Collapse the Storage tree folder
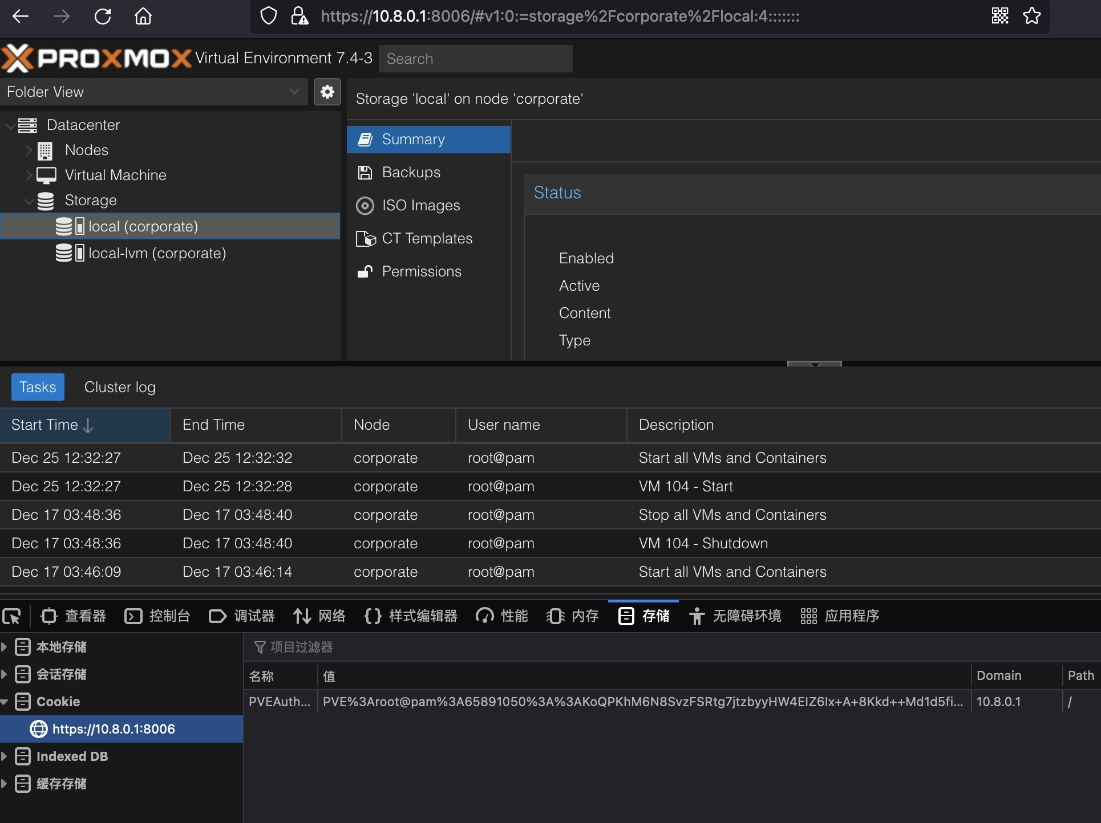The height and width of the screenshot is (823, 1101). click(x=29, y=201)
